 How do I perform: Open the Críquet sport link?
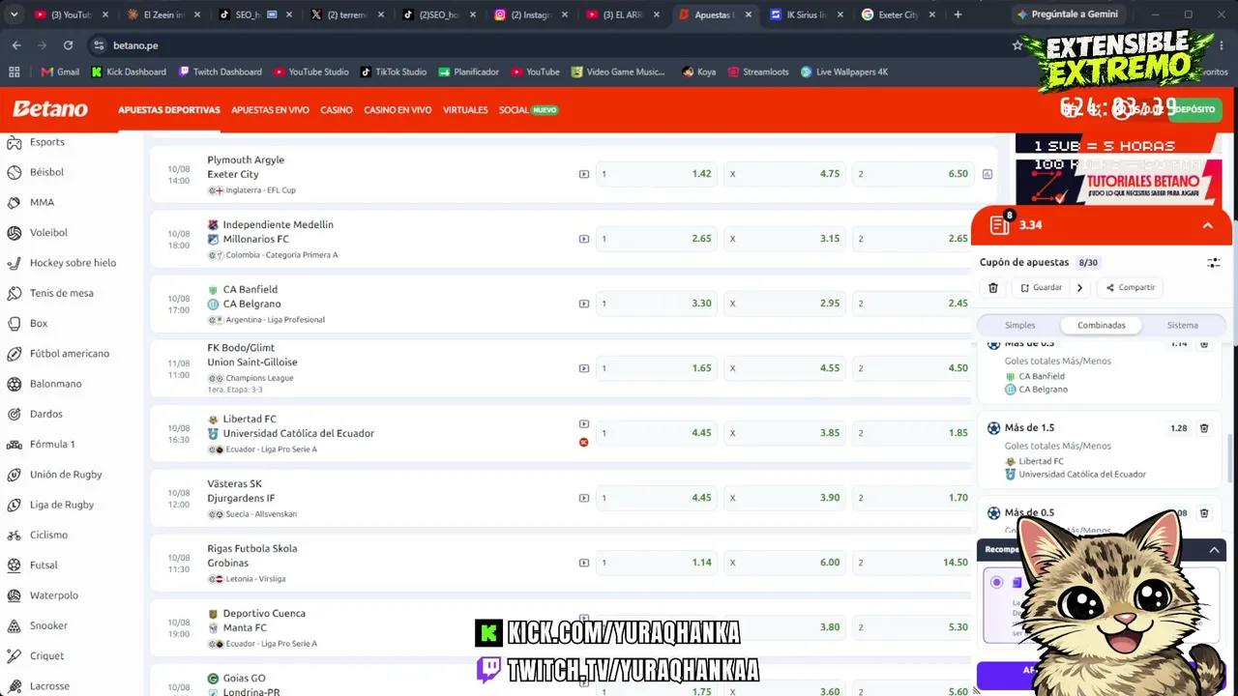coord(46,656)
